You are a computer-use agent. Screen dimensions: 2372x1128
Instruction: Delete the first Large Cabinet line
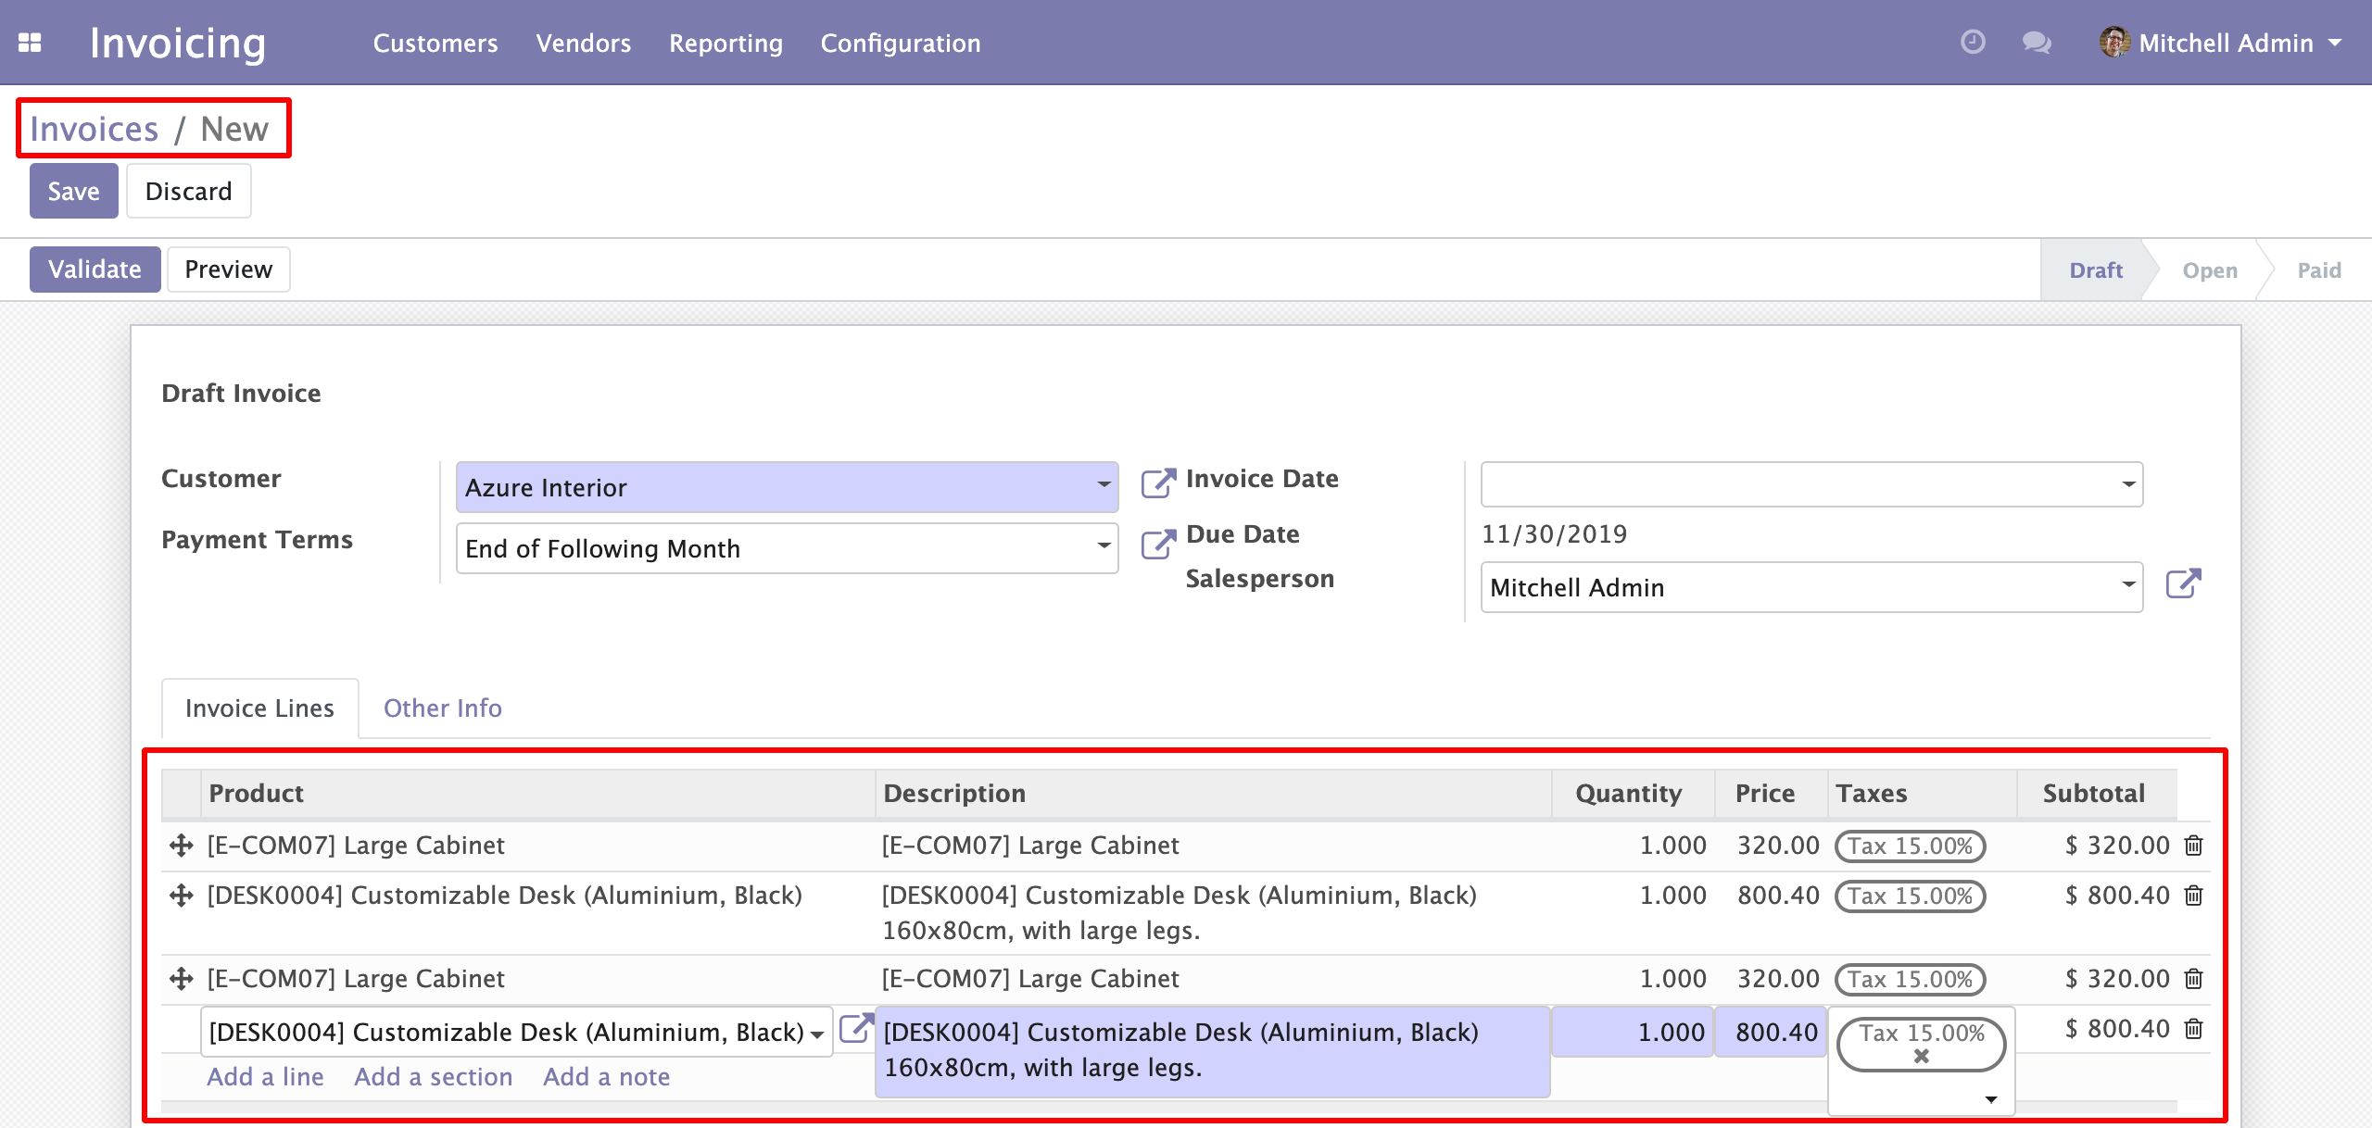(2193, 846)
